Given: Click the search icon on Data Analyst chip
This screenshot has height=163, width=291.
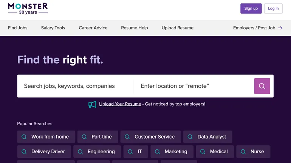Looking at the screenshot, I should (190, 137).
